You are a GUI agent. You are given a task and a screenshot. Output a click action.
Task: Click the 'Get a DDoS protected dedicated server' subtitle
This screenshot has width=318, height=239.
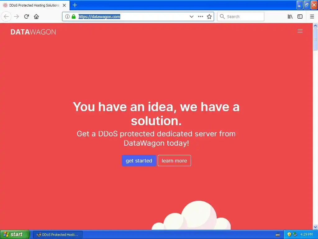point(156,138)
